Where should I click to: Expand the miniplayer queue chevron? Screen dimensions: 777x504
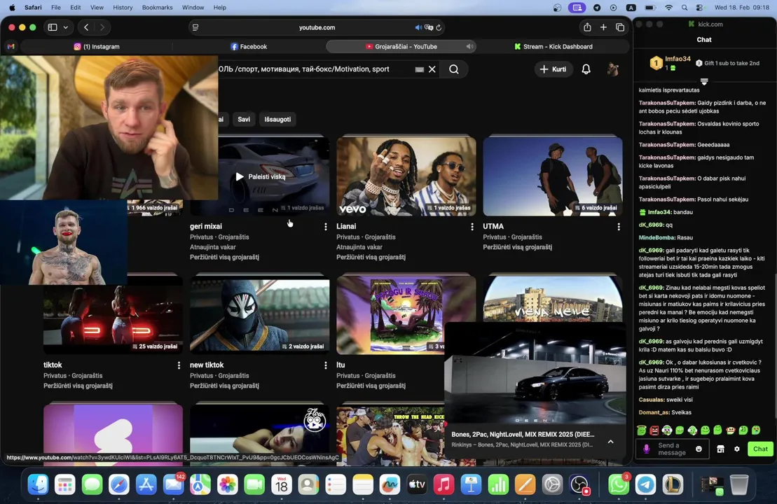click(x=610, y=442)
